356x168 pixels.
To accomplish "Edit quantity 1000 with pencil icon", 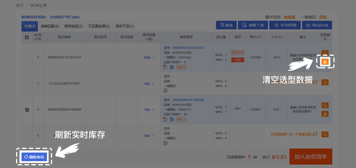I will click(154, 57).
